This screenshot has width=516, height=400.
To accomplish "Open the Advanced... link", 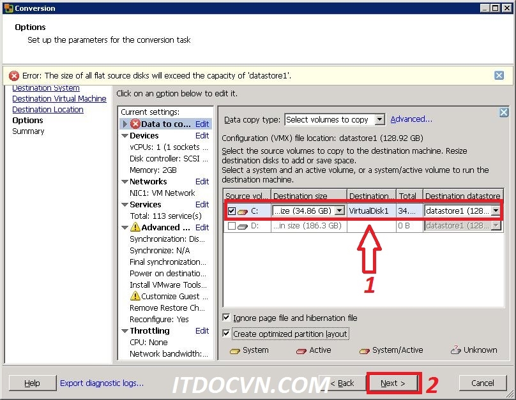I will click(x=411, y=119).
